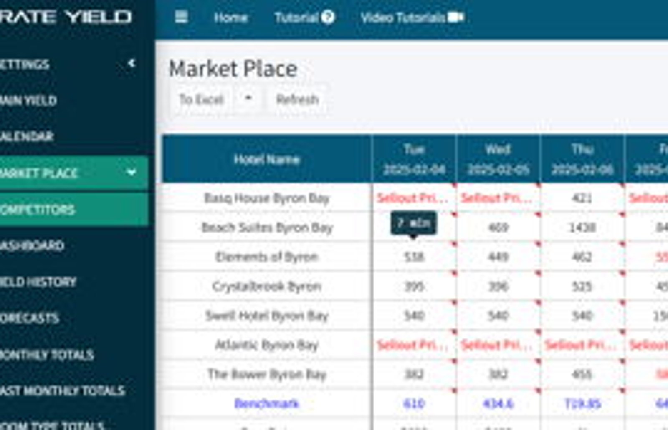Click the Benchmark row label
The height and width of the screenshot is (430, 668).
tap(267, 403)
